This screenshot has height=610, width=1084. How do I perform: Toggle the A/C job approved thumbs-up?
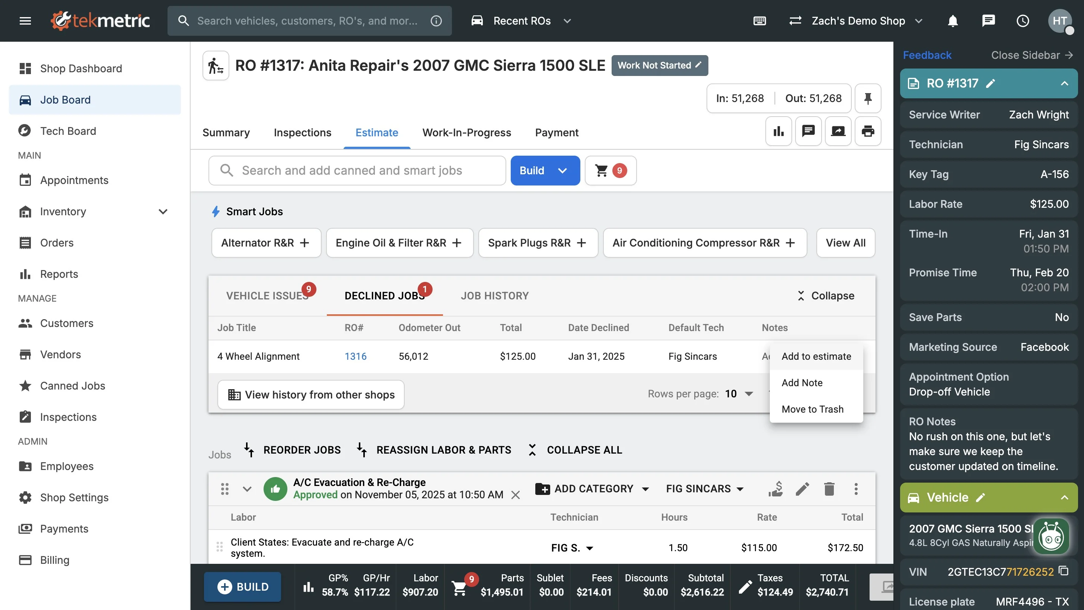coord(275,489)
